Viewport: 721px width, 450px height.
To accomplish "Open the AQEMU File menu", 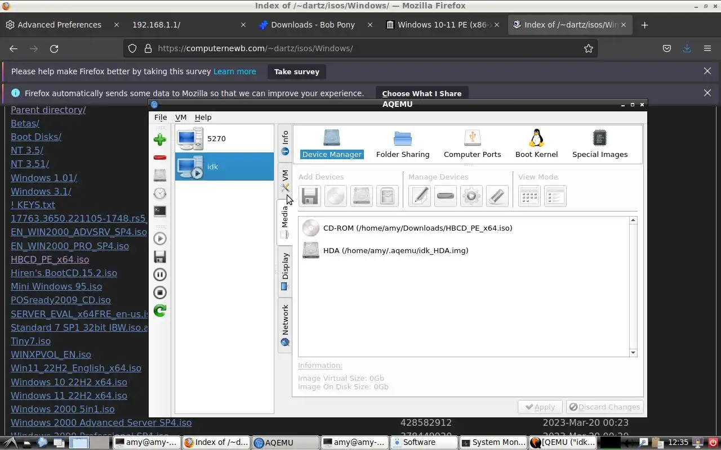I will coord(161,117).
